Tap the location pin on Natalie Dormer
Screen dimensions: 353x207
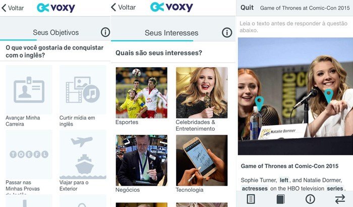coord(328,96)
